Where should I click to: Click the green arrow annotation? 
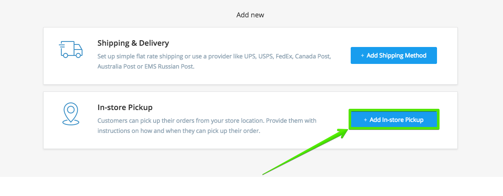coord(306,152)
